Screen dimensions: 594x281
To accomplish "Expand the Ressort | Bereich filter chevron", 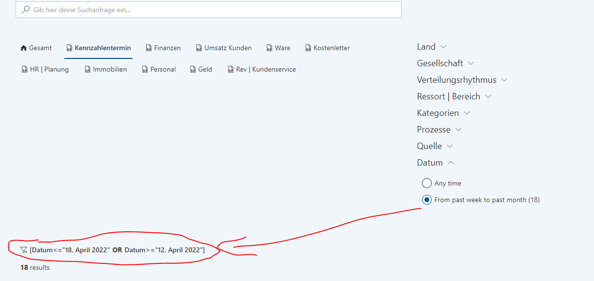I will 488,96.
